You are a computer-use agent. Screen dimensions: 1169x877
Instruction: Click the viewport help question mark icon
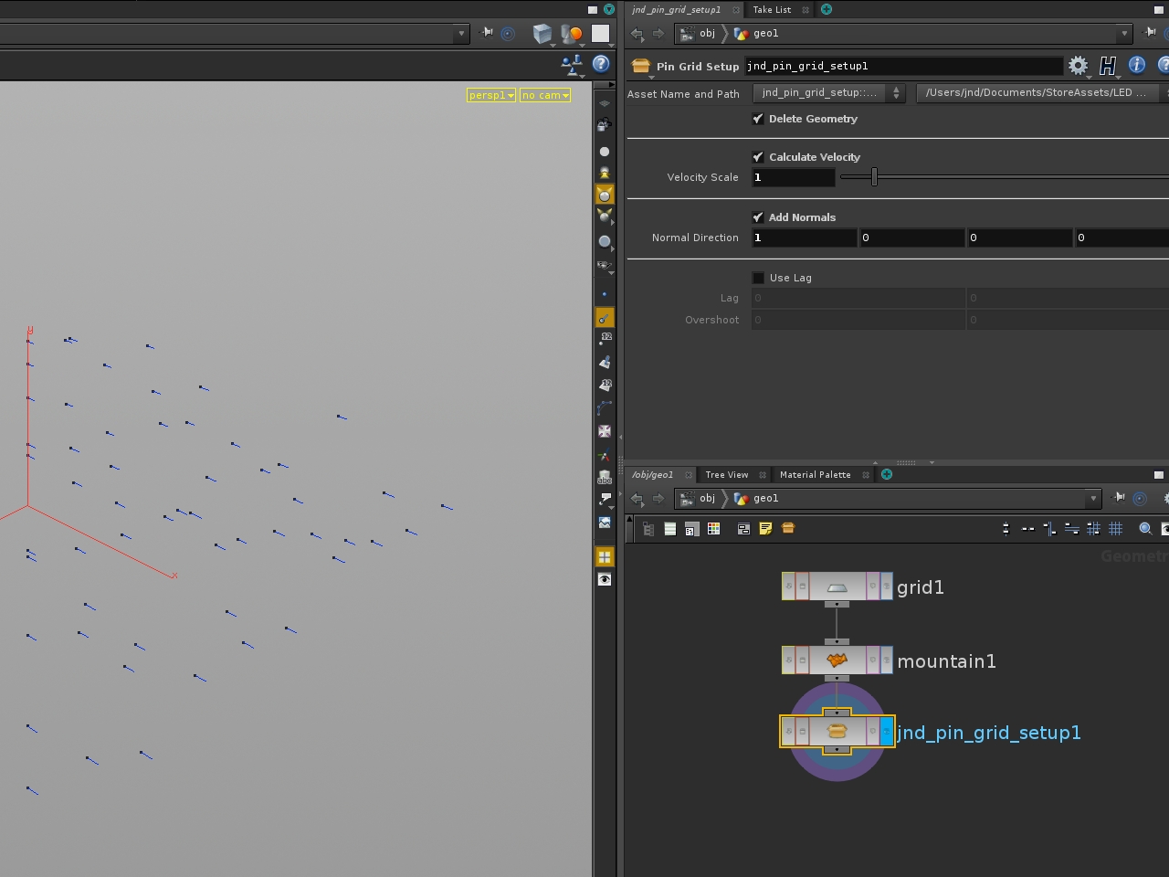601,64
